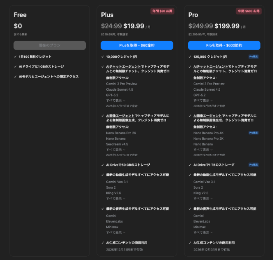Viewport: 273px width, 260px height.
Task: Expand すべて表示 under Kling V2.6 in Plus
Action: click(116, 199)
